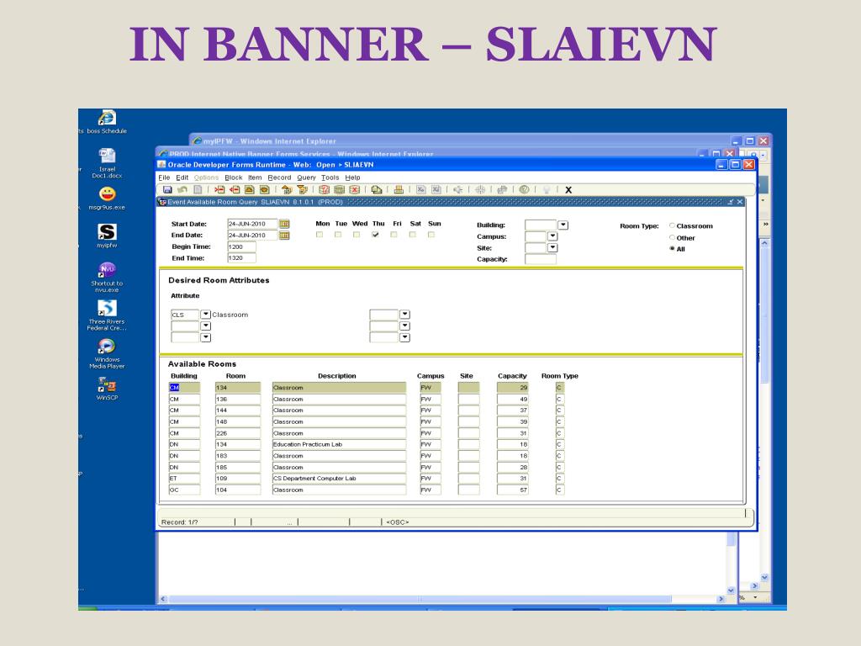The width and height of the screenshot is (861, 646).
Task: Click Education Practicum Lab description cell
Action: pyautogui.click(x=339, y=444)
